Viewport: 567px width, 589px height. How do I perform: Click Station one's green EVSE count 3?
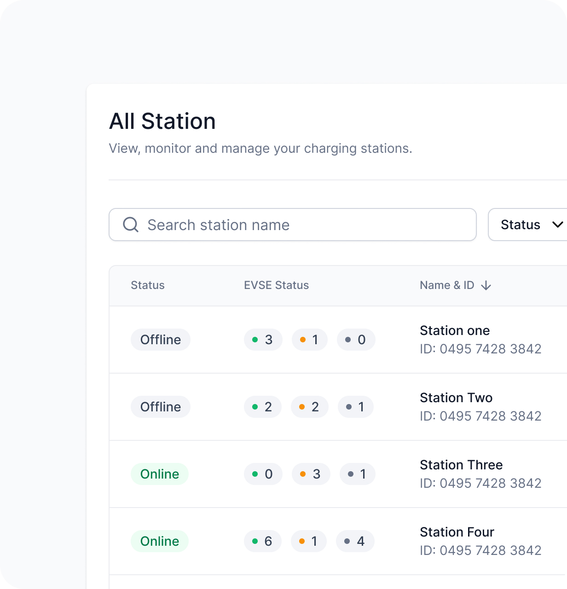click(263, 340)
